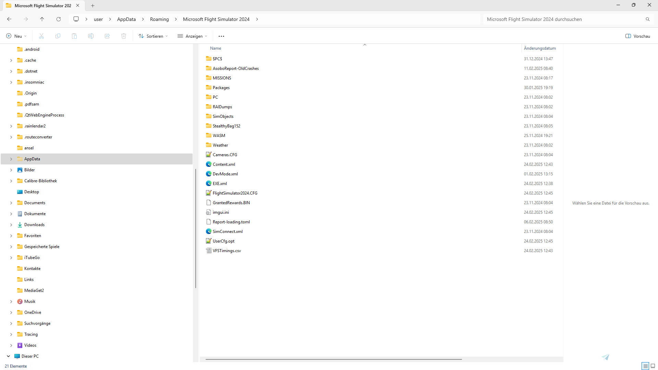Viewport: 658px width, 370px height.
Task: Copy using the copy icon in the toolbar
Action: pos(58,36)
